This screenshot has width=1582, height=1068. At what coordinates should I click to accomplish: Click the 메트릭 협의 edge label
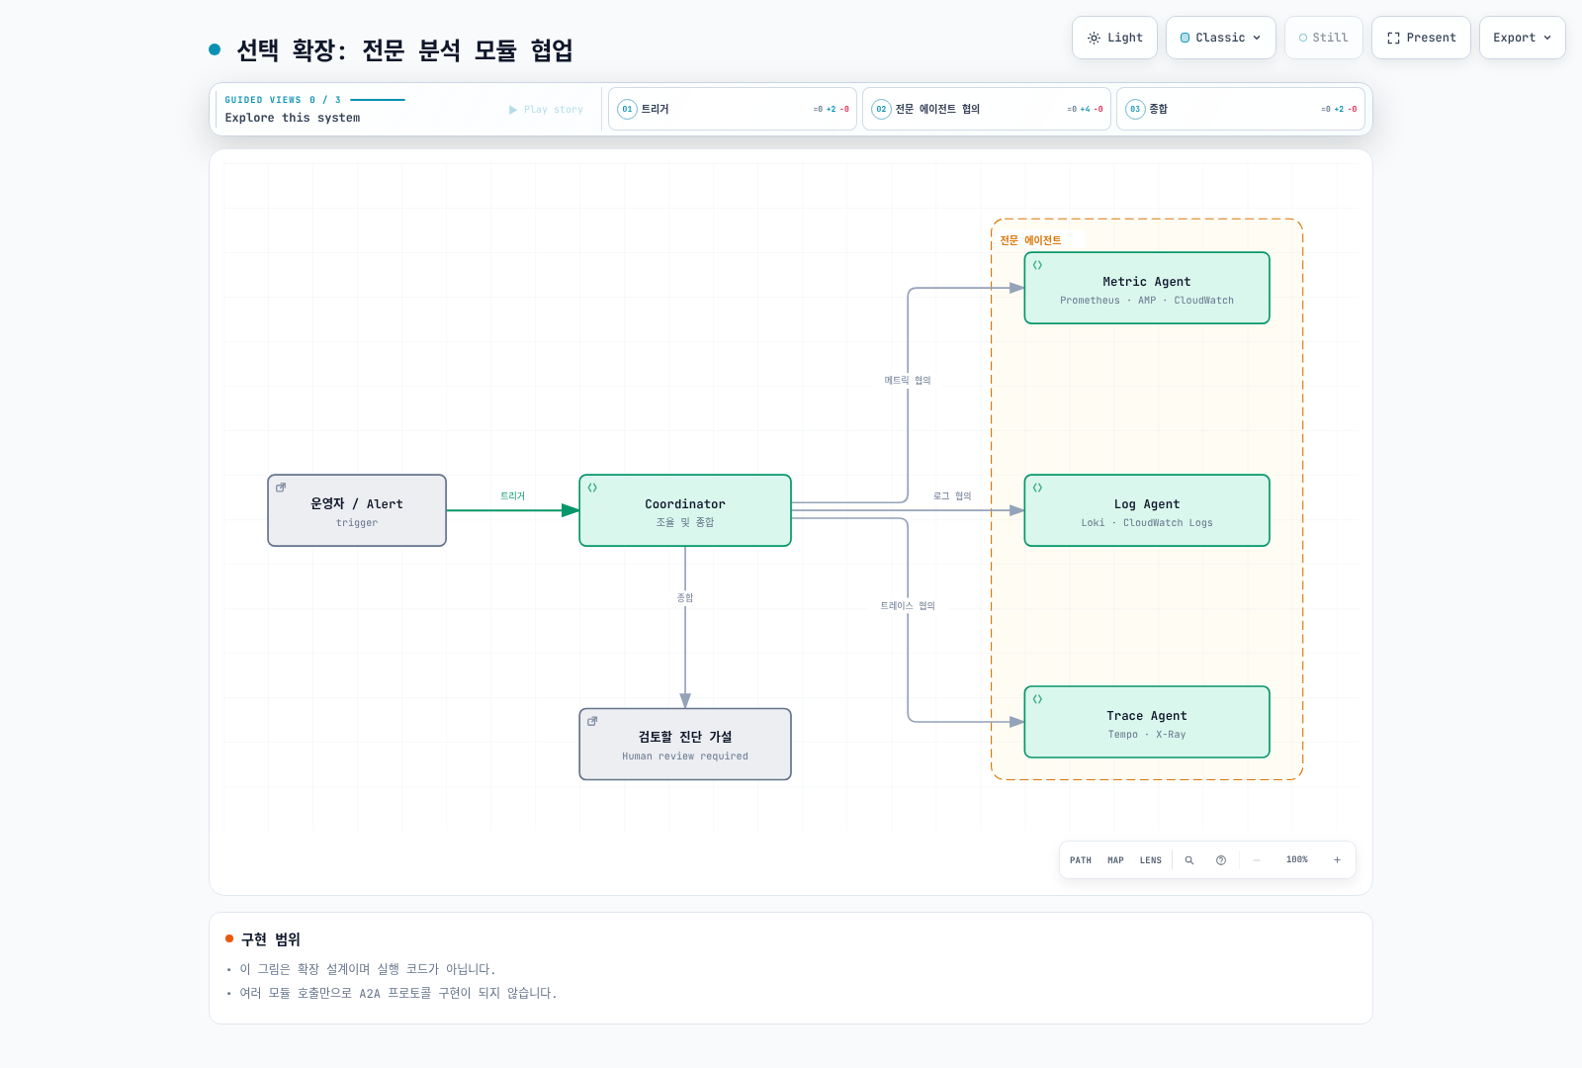pos(908,381)
